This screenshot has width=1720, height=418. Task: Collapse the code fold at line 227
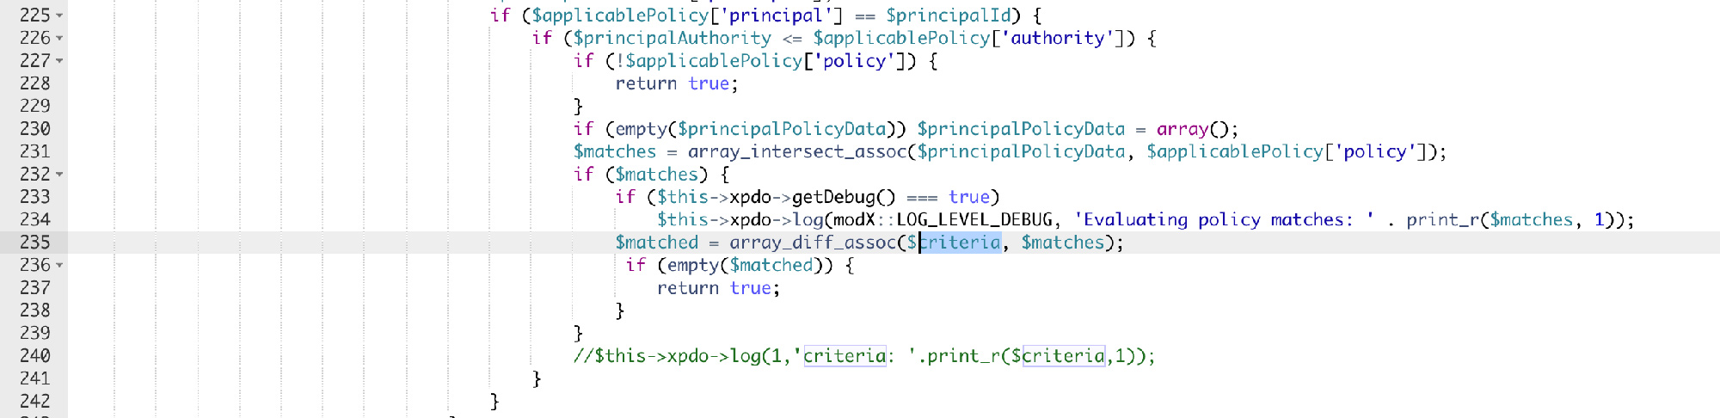(x=59, y=61)
